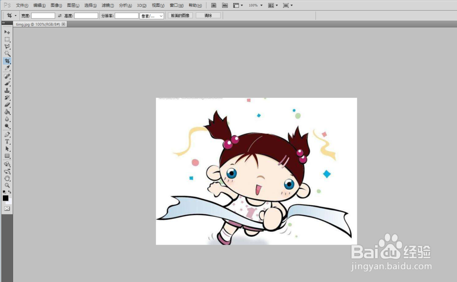This screenshot has width=457, height=282.
Task: Select the 3D Object Rotate tool
Action: [x=7, y=164]
